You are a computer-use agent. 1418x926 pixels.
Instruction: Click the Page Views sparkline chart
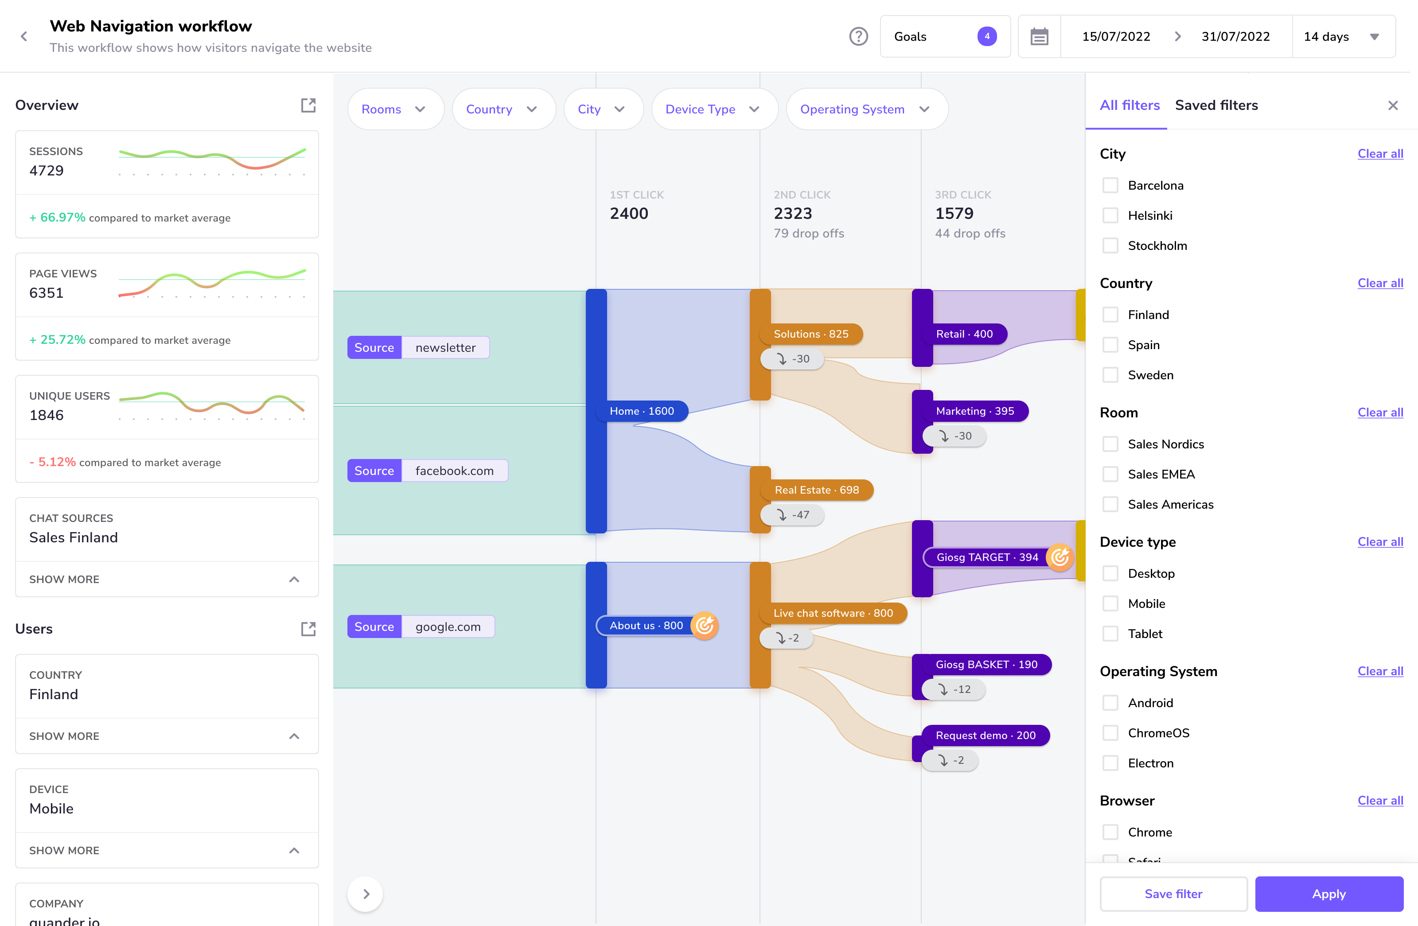tap(212, 284)
